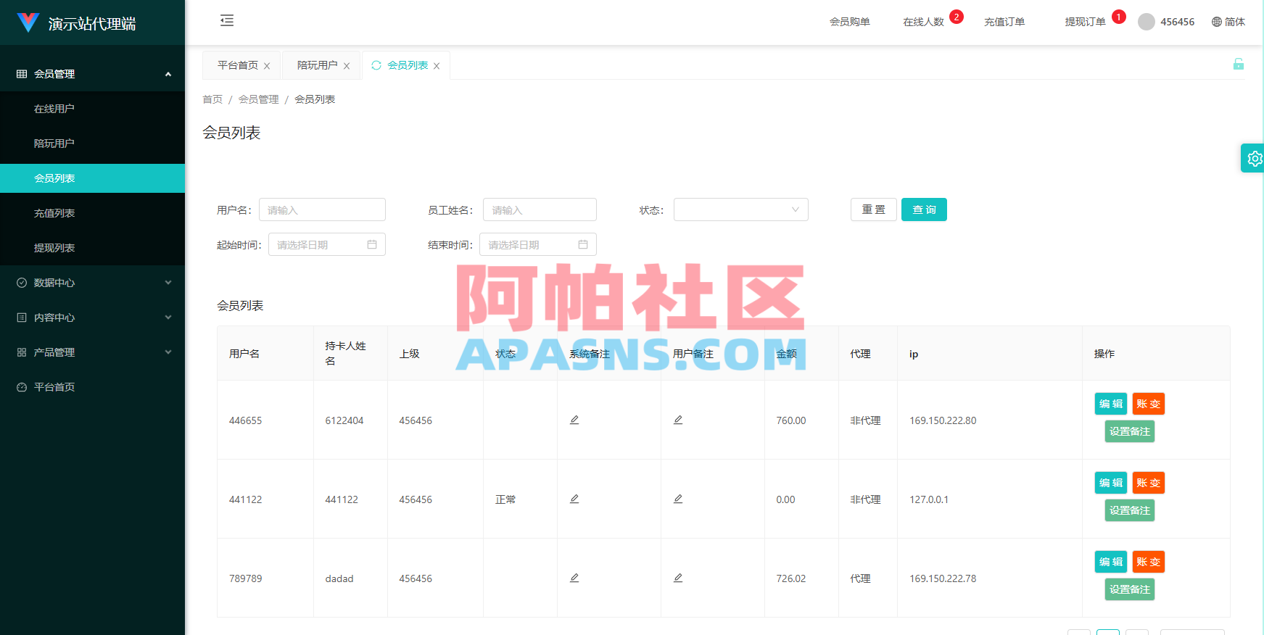The image size is (1264, 635).
Task: Open 充值列表 in the sidebar
Action: (x=92, y=213)
